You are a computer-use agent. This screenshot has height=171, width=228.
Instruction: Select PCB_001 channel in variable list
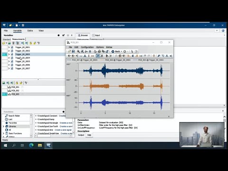pyautogui.click(x=15, y=87)
